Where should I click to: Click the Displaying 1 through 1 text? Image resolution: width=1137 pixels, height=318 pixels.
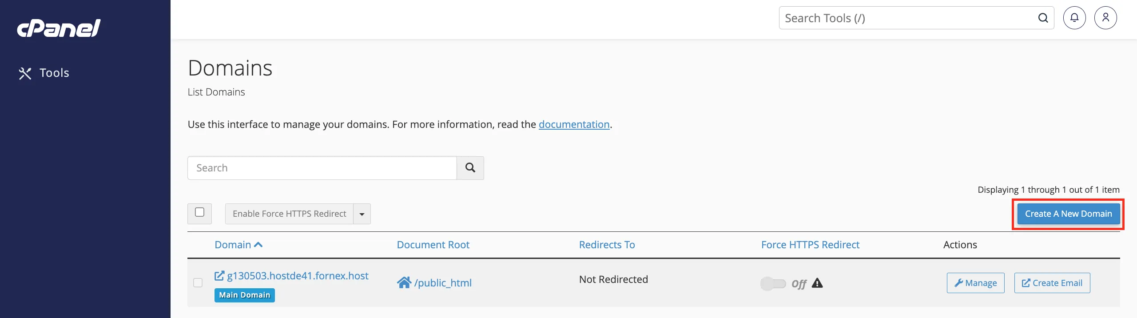coord(1048,190)
